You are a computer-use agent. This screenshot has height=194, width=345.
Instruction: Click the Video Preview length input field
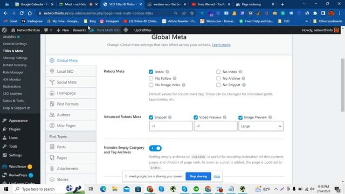(216, 126)
